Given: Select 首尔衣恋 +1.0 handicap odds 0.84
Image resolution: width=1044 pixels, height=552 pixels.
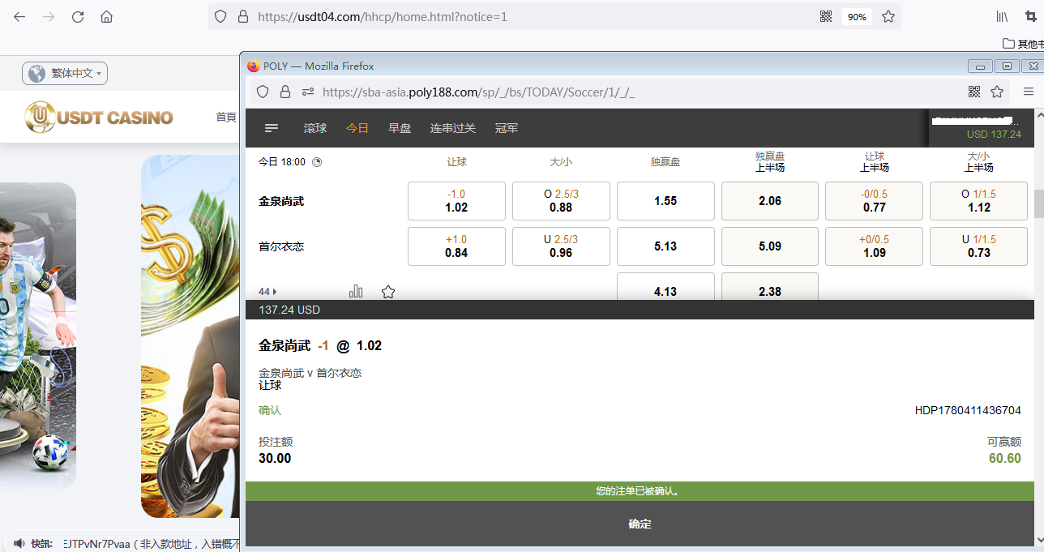Looking at the screenshot, I should [x=456, y=246].
